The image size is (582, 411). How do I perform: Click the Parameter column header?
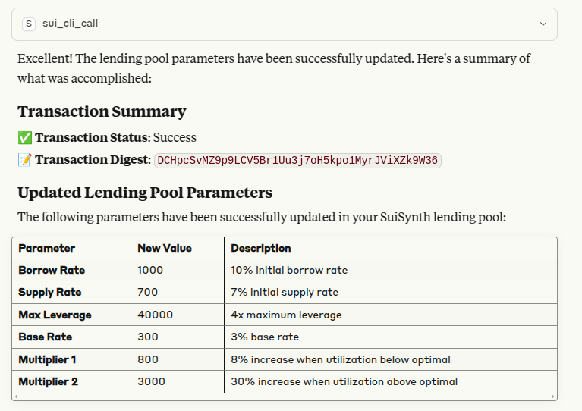(47, 248)
